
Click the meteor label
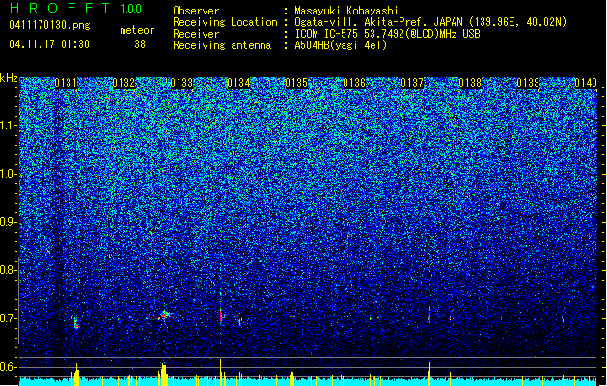(x=137, y=30)
